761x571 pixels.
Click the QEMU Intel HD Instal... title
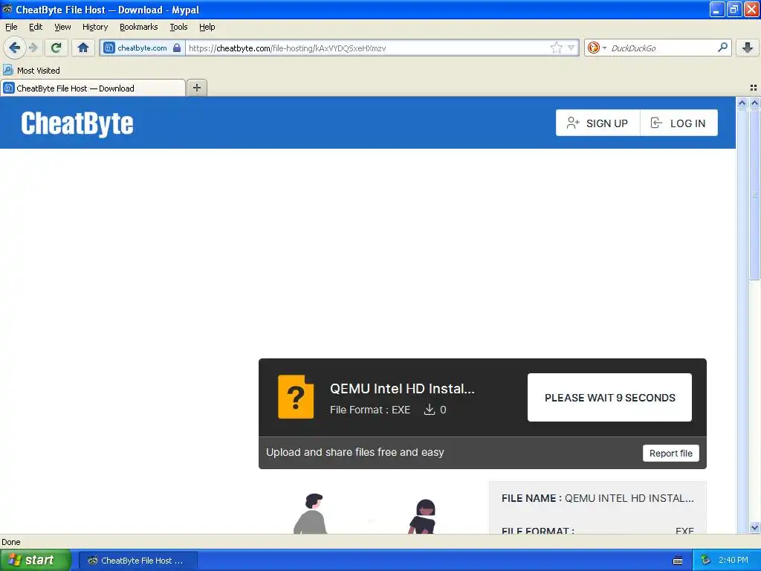[402, 388]
